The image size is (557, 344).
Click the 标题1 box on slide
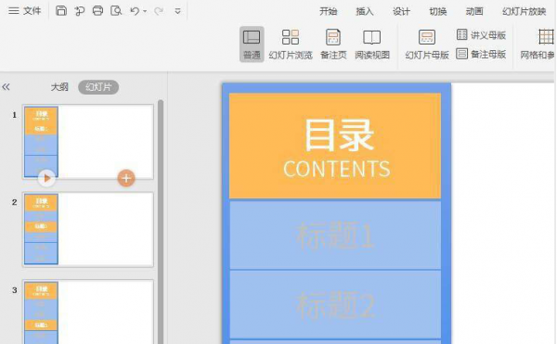pos(335,235)
